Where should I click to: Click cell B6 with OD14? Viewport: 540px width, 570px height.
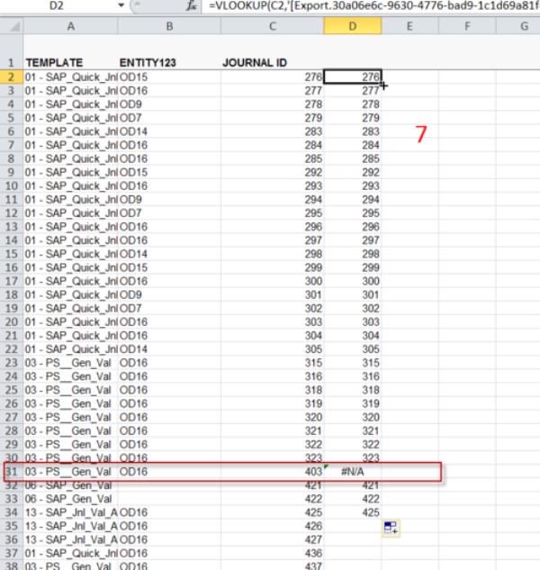[x=169, y=131]
